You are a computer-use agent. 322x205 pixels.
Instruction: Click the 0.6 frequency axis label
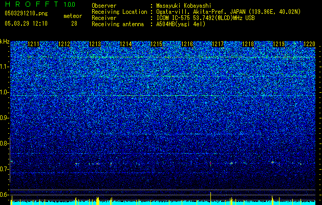[x=5, y=195]
